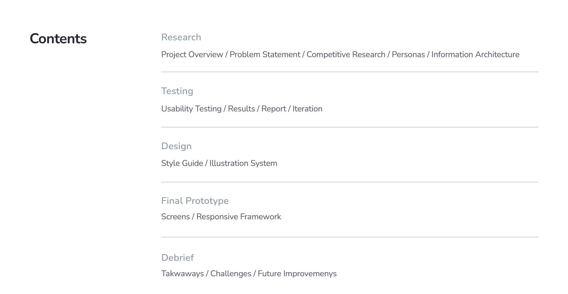Viewport: 568px width, 294px height.
Task: Go to Responsive Framework
Action: click(x=239, y=217)
